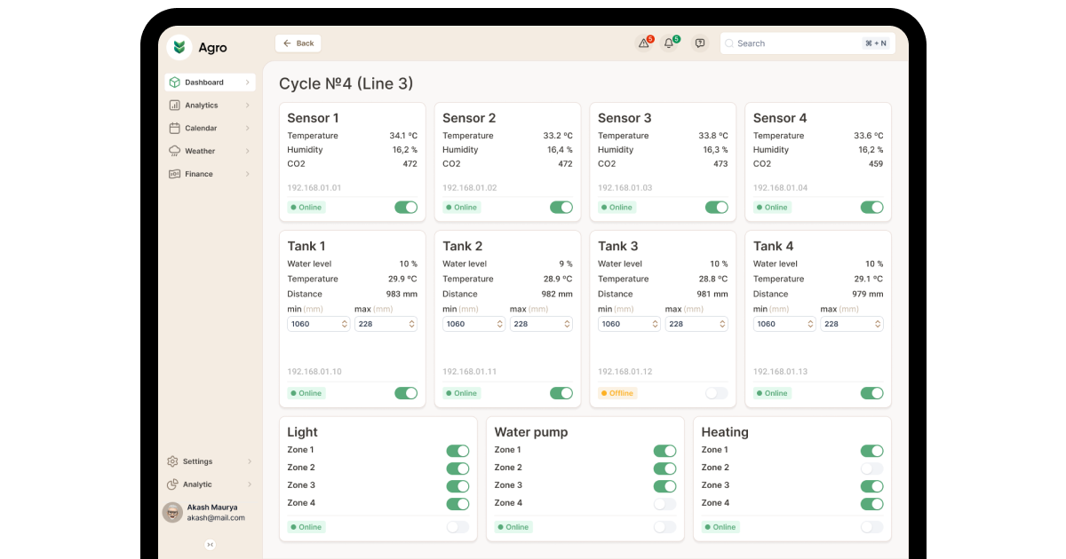Click Sensor 2 IP 192.168.01.02
This screenshot has width=1066, height=559.
point(470,188)
